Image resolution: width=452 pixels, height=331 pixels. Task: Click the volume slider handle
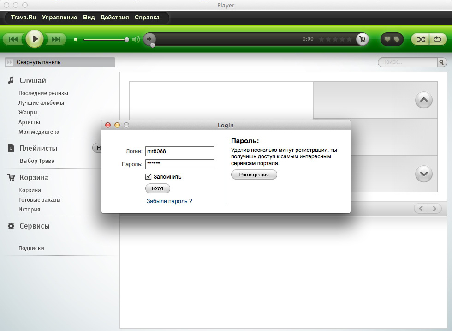tap(127, 40)
